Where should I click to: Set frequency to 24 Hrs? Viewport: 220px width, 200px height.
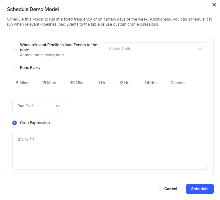tap(151, 83)
